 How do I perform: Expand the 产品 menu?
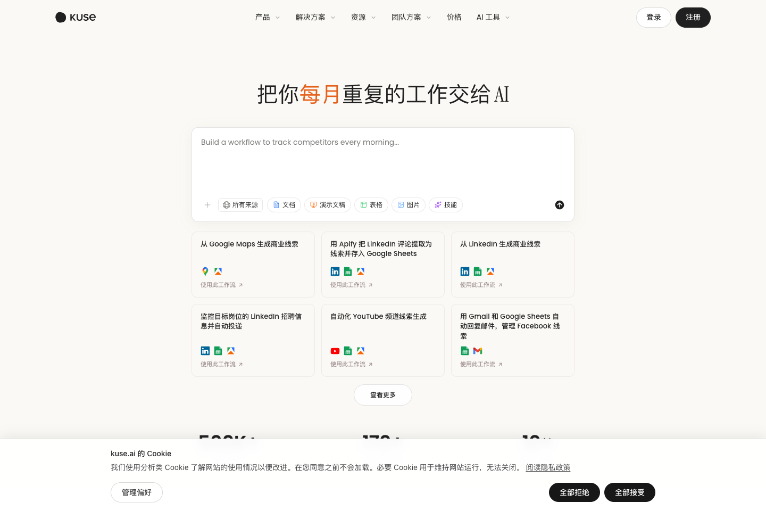[x=268, y=17]
